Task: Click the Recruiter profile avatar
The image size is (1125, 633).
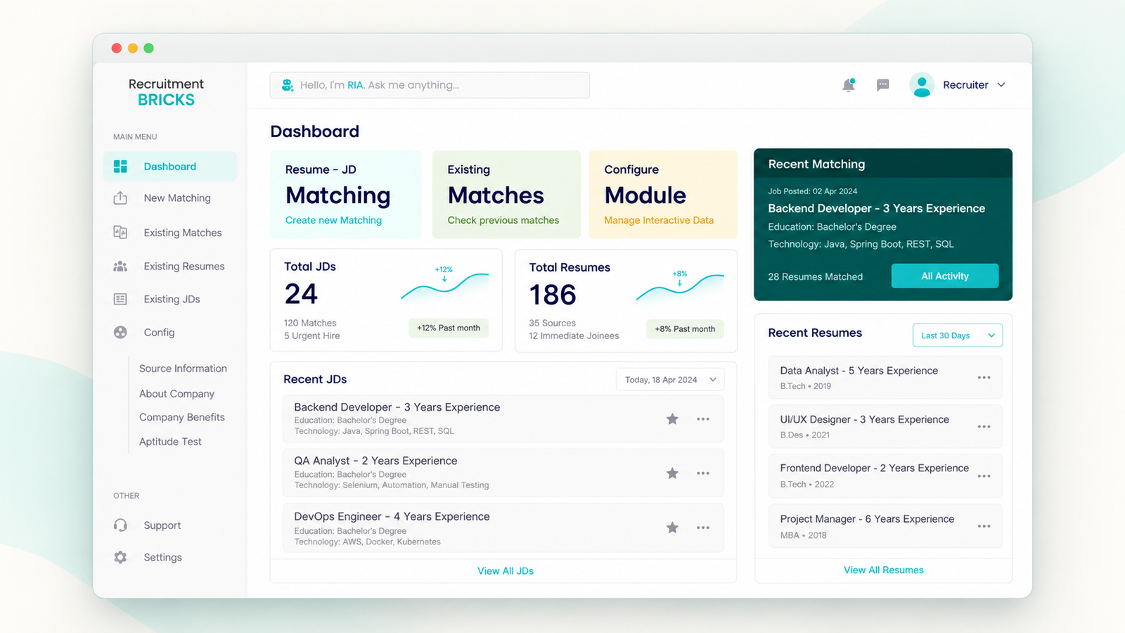Action: [x=922, y=85]
